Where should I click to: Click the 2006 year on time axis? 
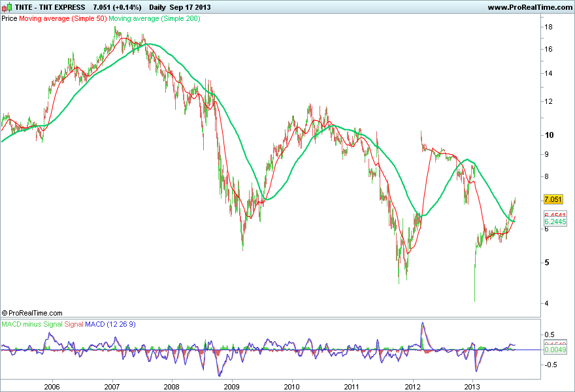[52, 387]
